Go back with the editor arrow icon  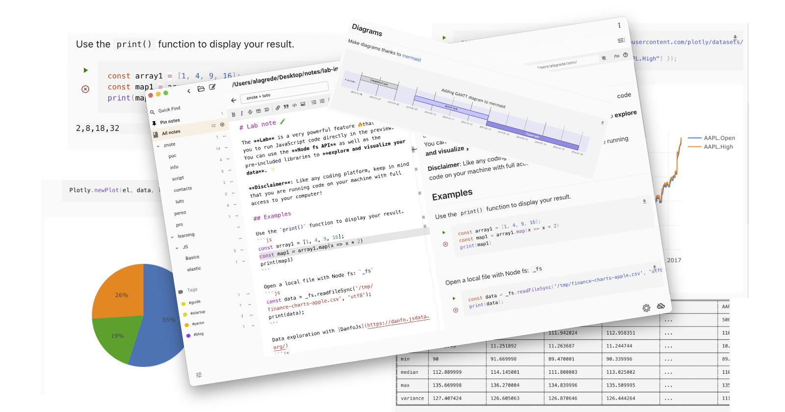click(234, 100)
